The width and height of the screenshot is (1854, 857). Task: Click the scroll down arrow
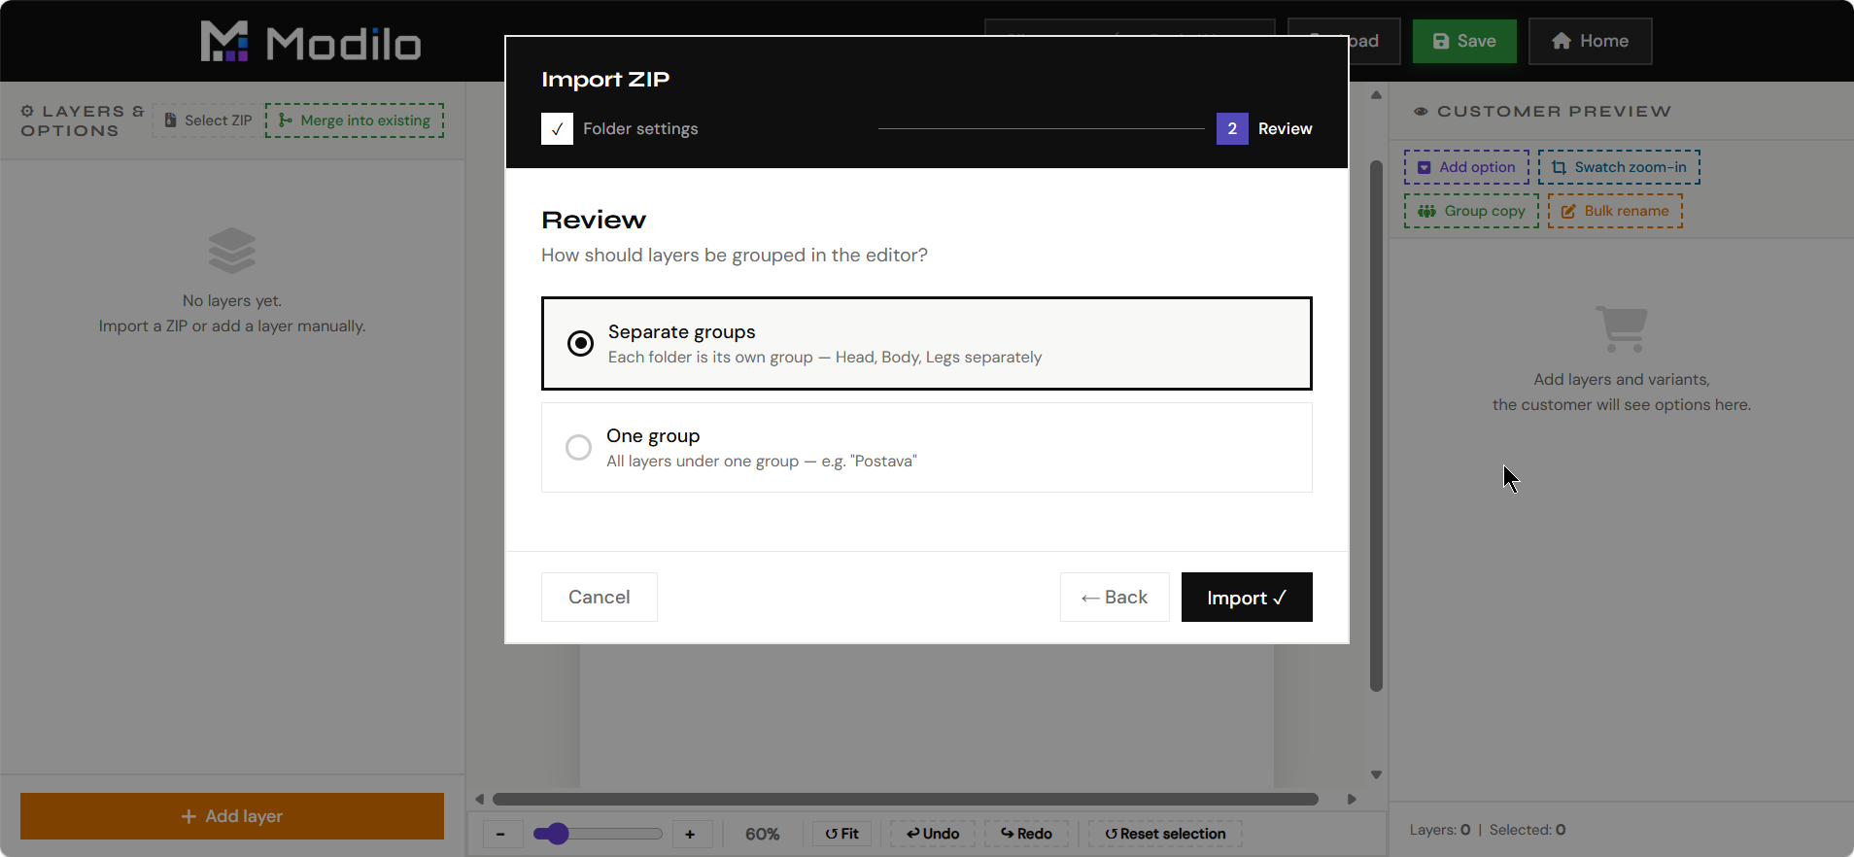(1376, 774)
